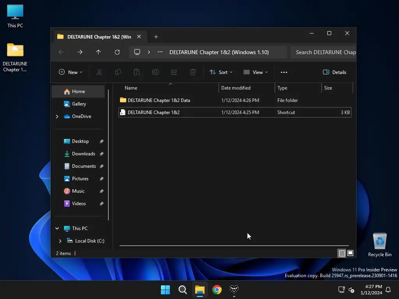Click the Share icon in toolbar
399x299 pixels.
tap(174, 72)
